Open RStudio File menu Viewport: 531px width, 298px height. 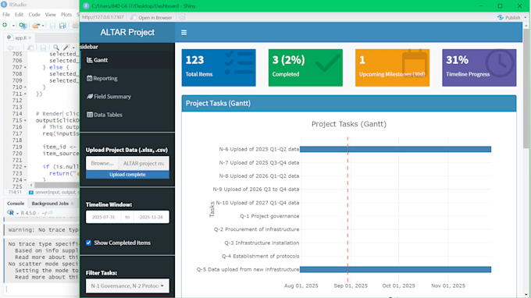[6, 15]
